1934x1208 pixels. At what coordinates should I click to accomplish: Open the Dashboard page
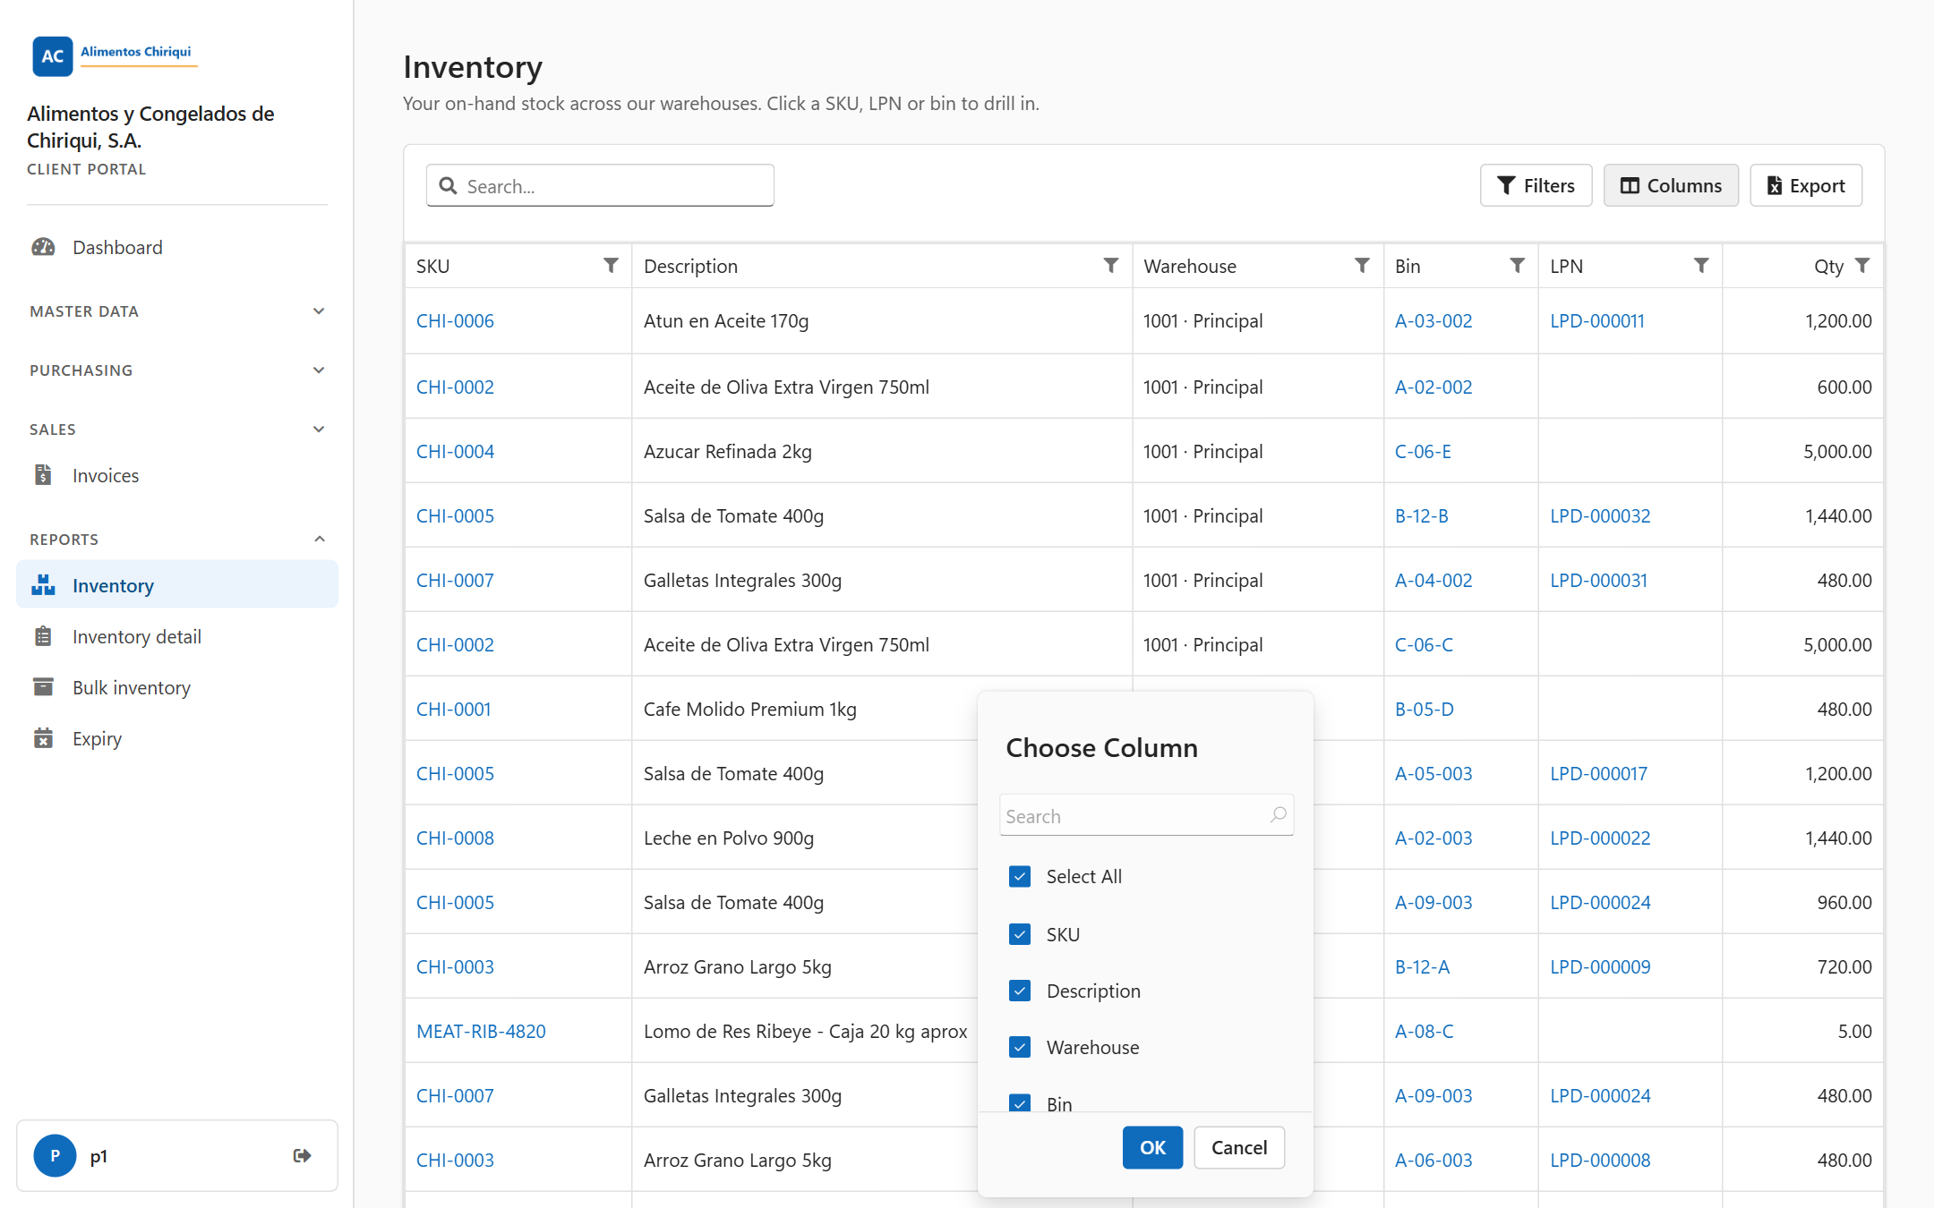(177, 247)
